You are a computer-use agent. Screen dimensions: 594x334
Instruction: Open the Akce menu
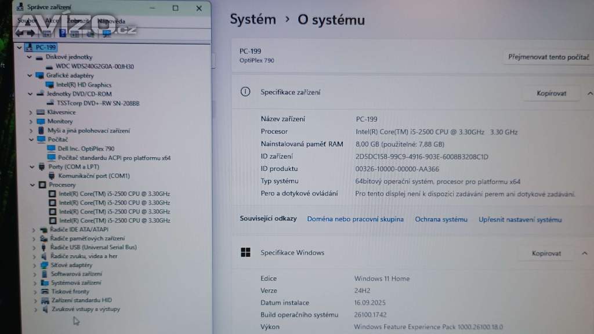(x=52, y=21)
